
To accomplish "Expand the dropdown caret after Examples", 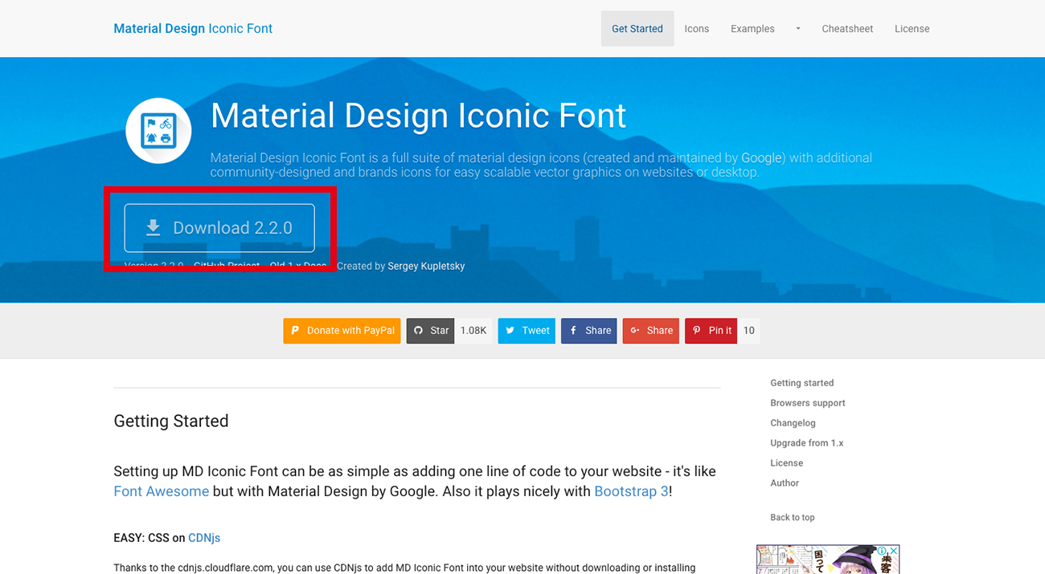I will (798, 29).
